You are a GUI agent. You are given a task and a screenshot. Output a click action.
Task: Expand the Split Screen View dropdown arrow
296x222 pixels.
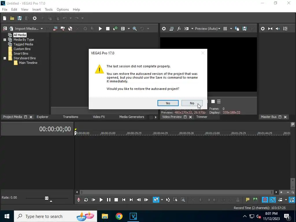[192, 29]
